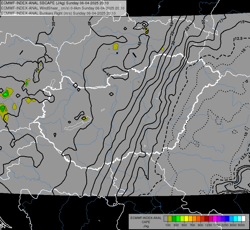Click the SBCAPE (J/kg) title line
The height and width of the screenshot is (230, 250).
[55, 3]
